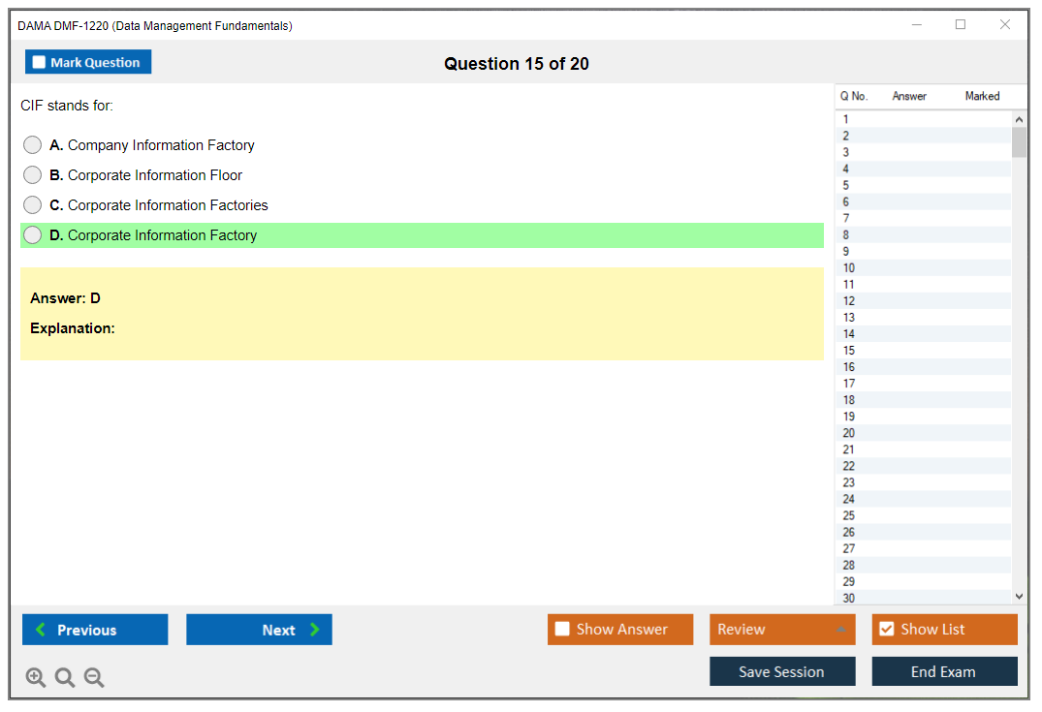The image size is (1042, 712).
Task: Go to the Next question
Action: pos(259,630)
